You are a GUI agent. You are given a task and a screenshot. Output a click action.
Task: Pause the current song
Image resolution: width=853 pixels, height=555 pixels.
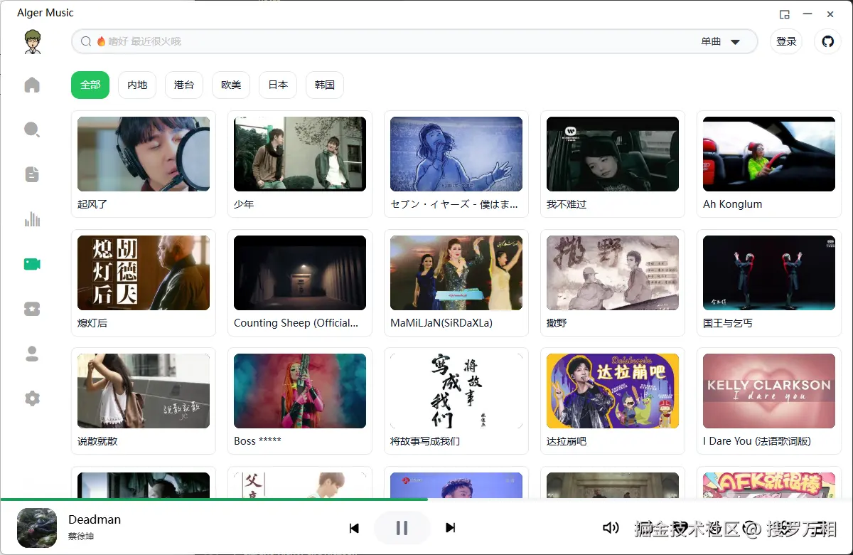point(402,528)
